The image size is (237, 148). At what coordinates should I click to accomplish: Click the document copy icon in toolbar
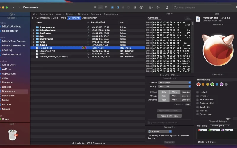click(167, 7)
